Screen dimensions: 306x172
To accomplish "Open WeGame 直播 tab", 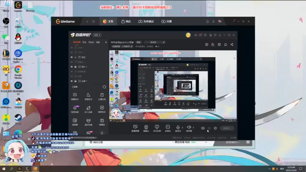I will tap(167, 21).
